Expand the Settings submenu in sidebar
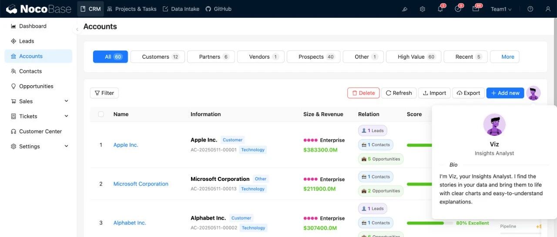This screenshot has height=237, width=557. tap(38, 146)
